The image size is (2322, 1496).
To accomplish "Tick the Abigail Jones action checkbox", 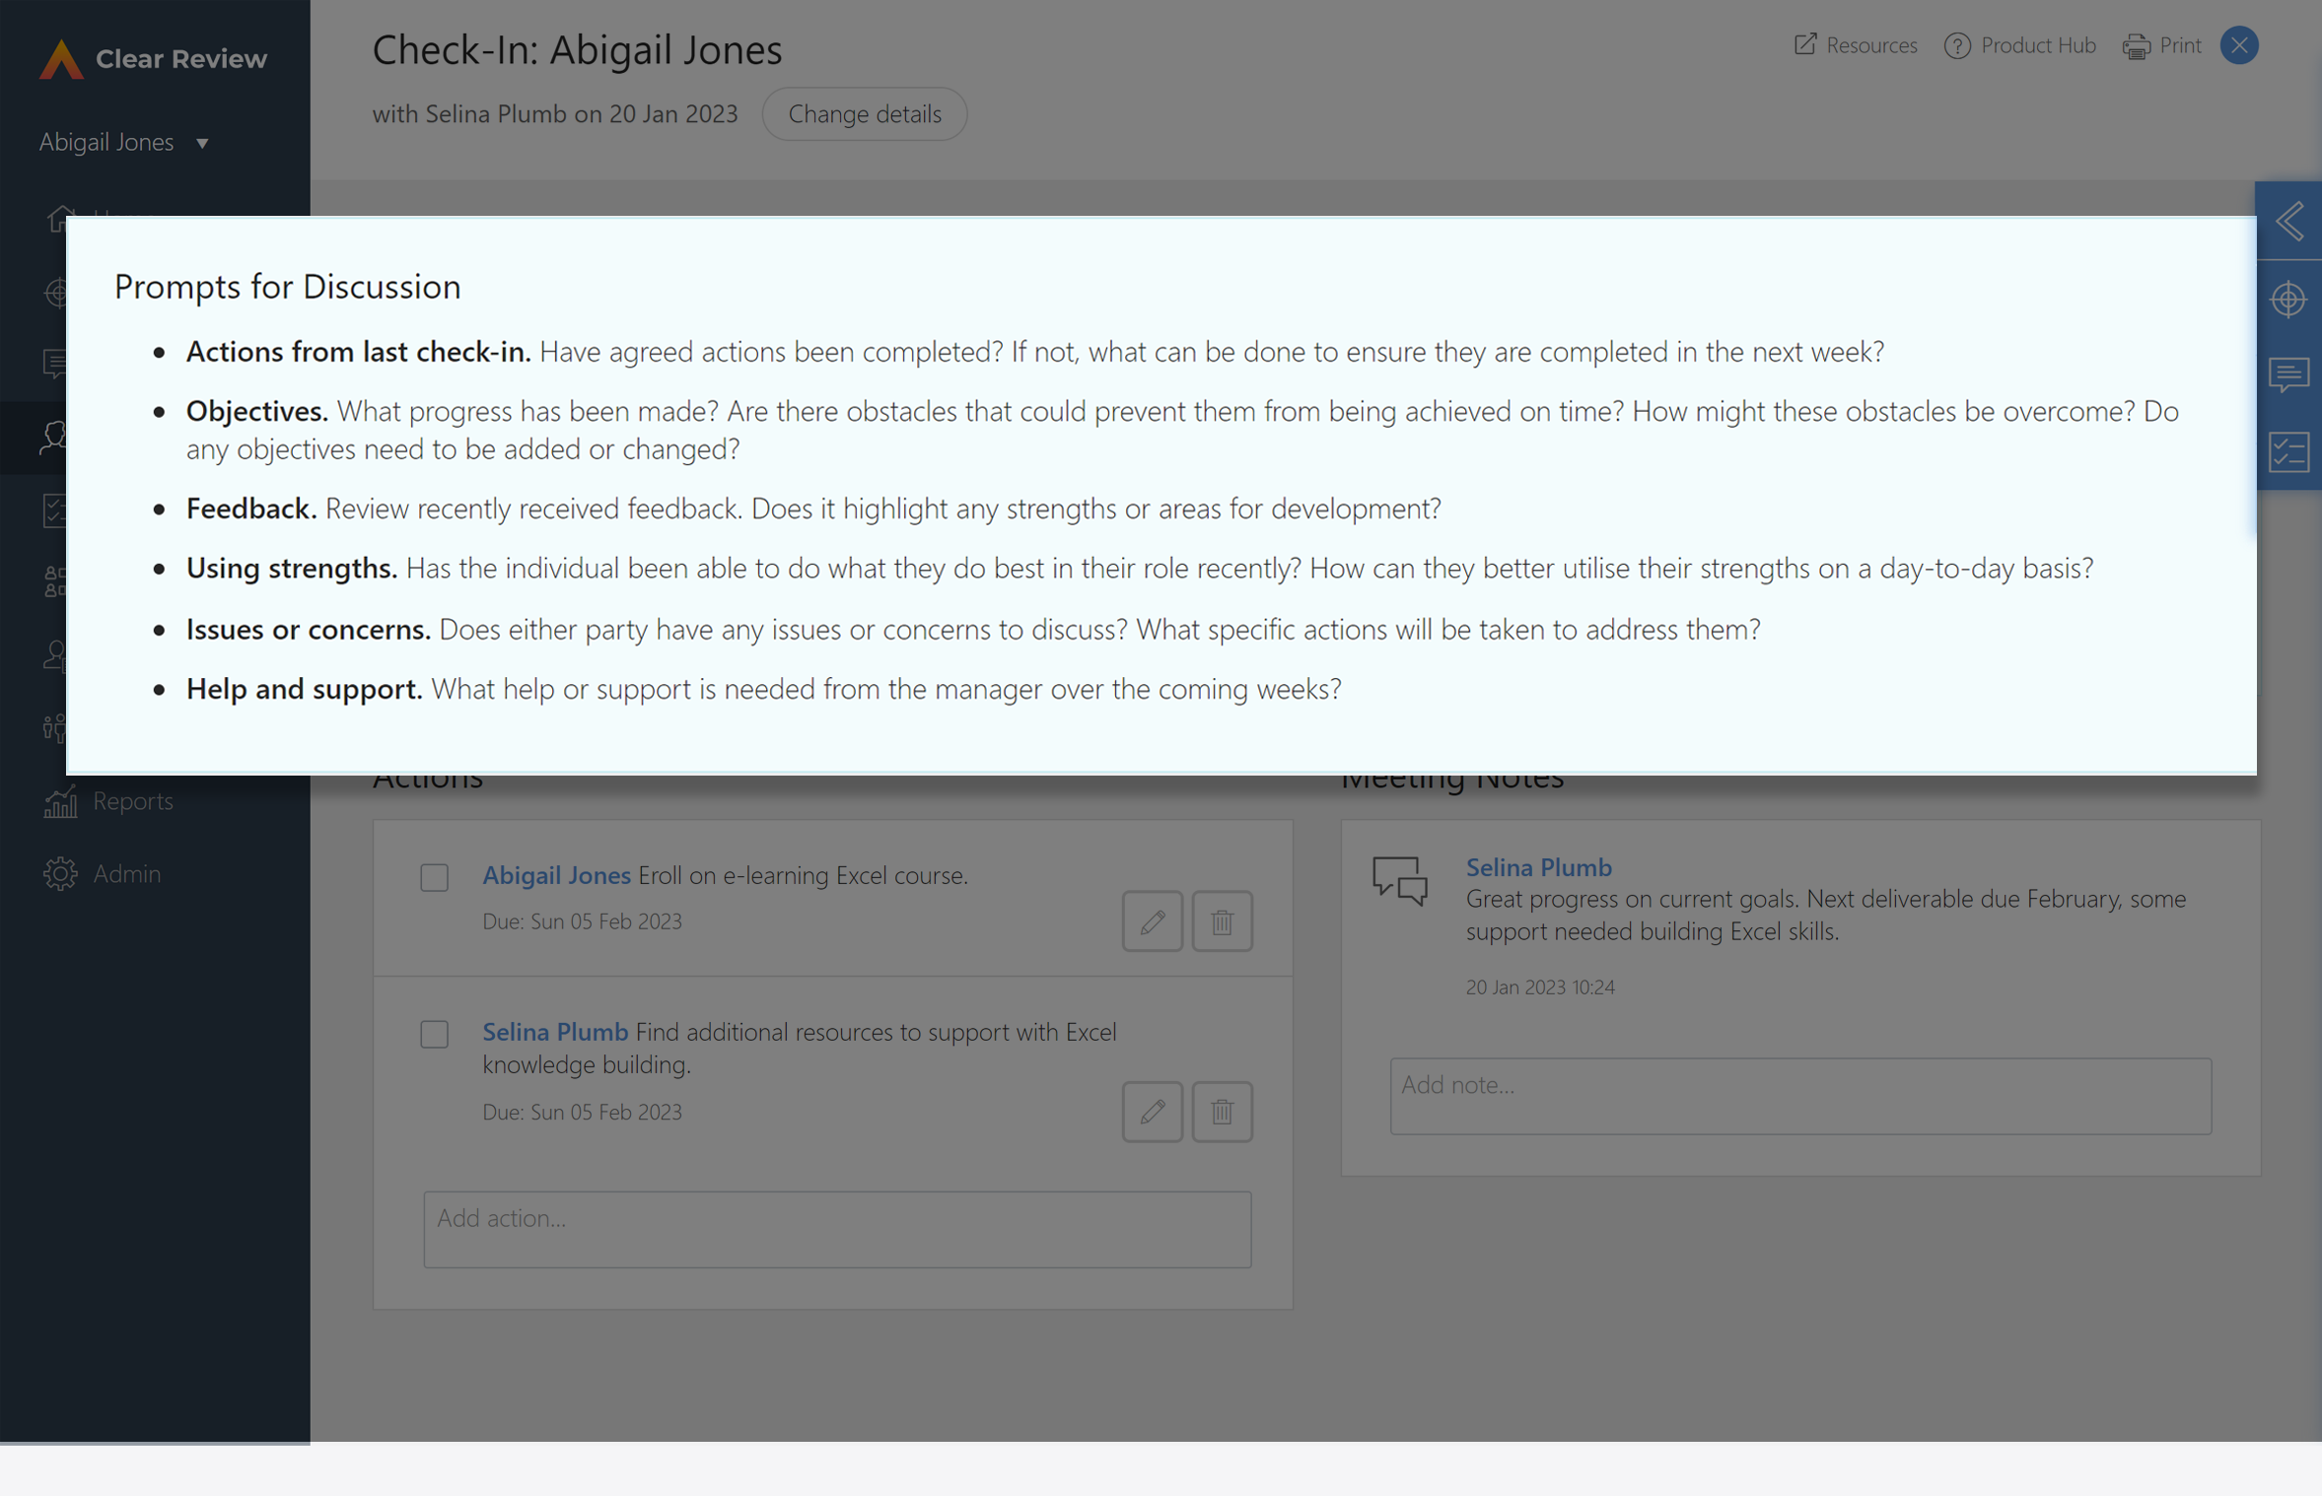I will pyautogui.click(x=435, y=877).
